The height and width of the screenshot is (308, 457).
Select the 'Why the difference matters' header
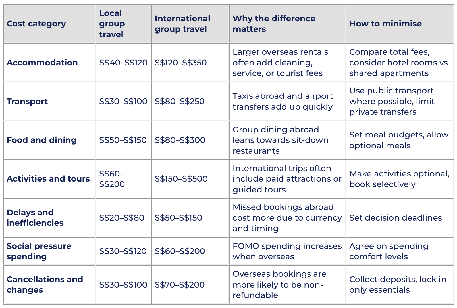click(287, 24)
